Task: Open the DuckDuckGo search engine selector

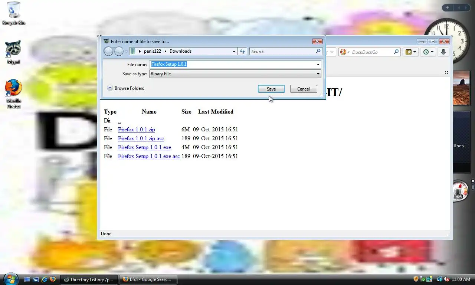Action: (345, 52)
